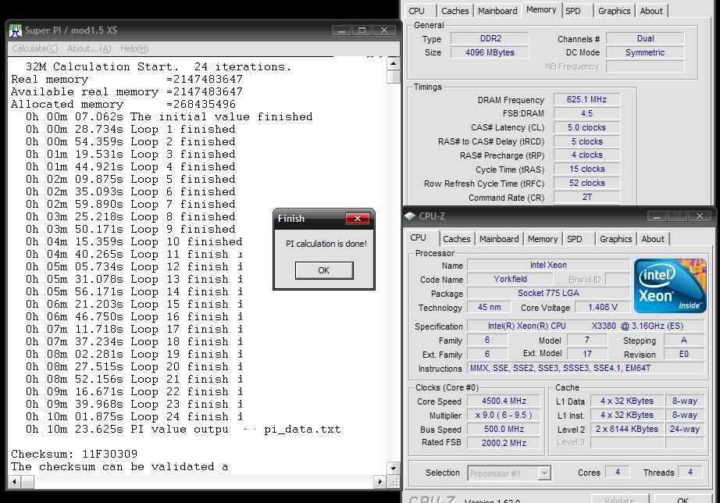Click the memory Size value 4096 MBytes

(x=490, y=52)
